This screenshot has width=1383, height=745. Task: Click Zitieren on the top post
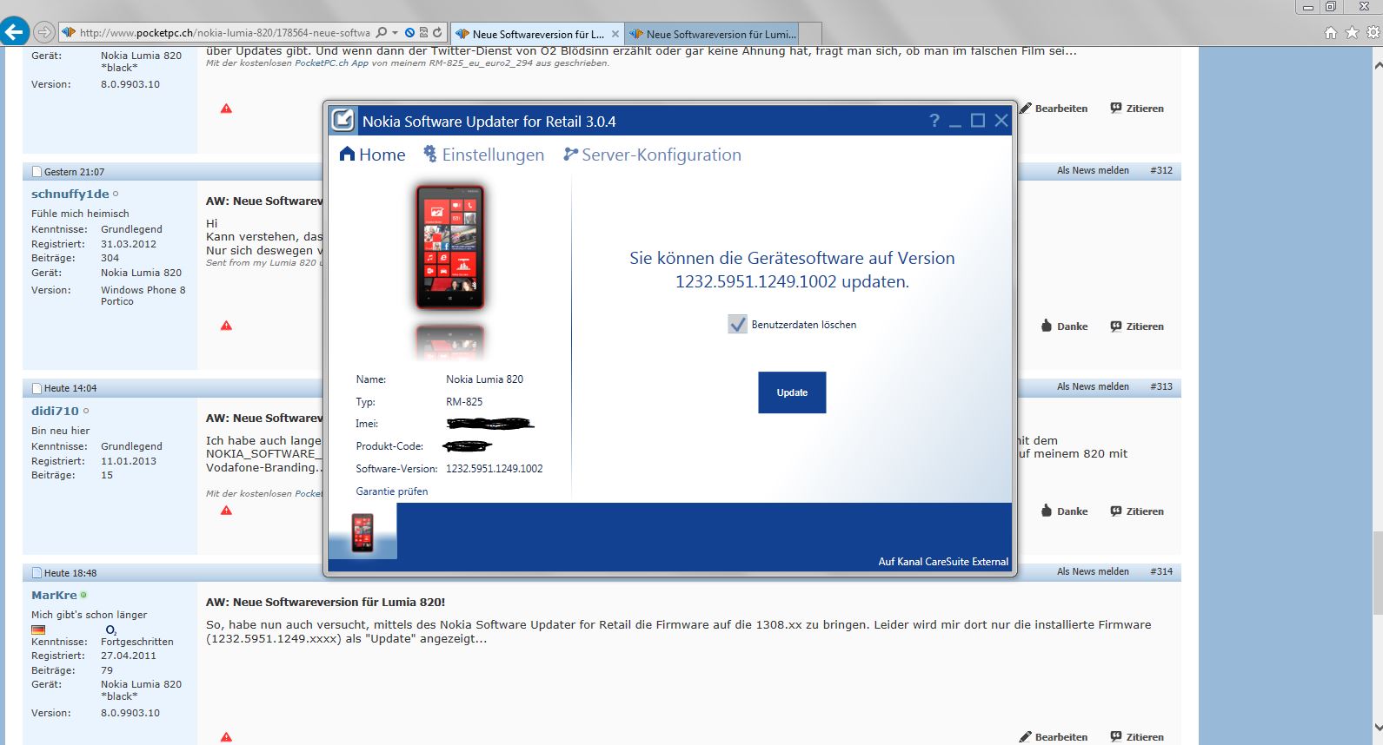pos(1137,109)
